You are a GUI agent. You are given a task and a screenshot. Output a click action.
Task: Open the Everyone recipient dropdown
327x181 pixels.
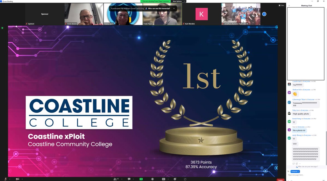click(295, 171)
